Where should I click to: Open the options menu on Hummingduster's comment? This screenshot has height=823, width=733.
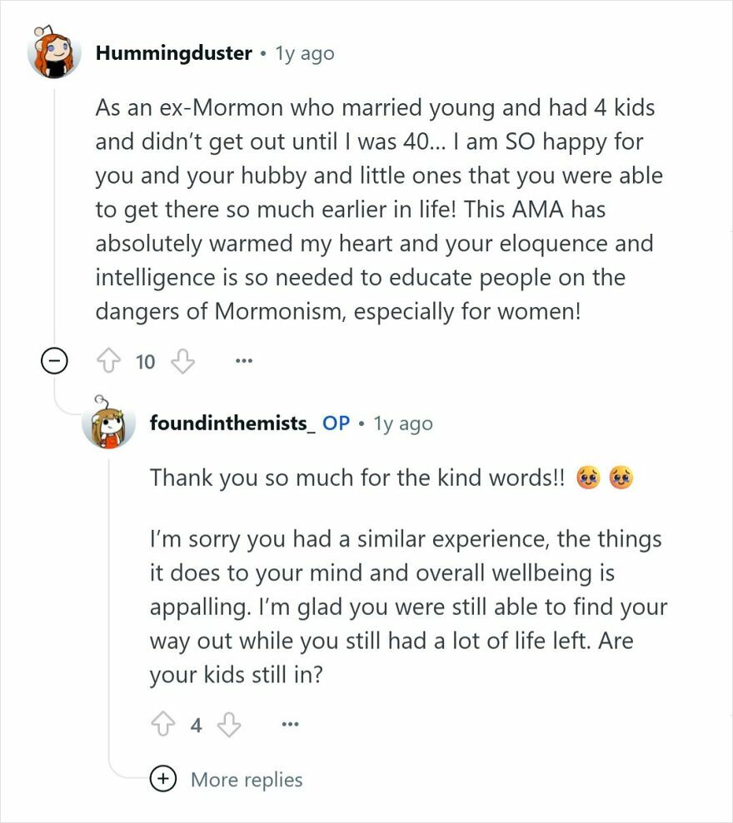click(243, 361)
